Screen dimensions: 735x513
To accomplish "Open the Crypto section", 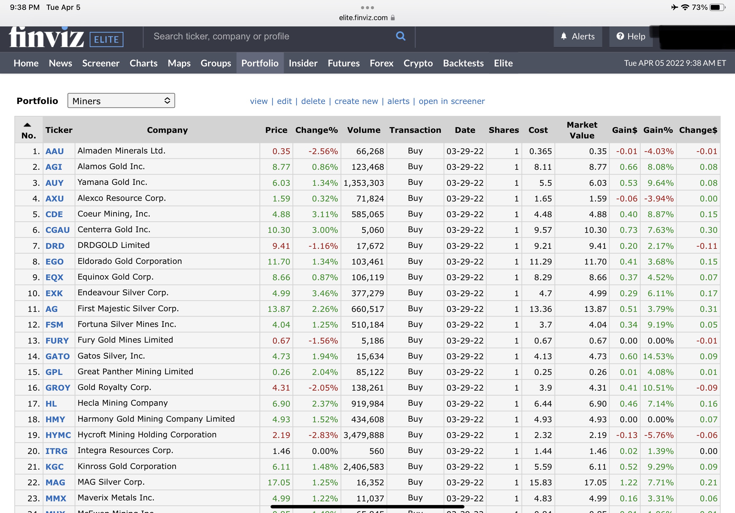I will (x=418, y=63).
